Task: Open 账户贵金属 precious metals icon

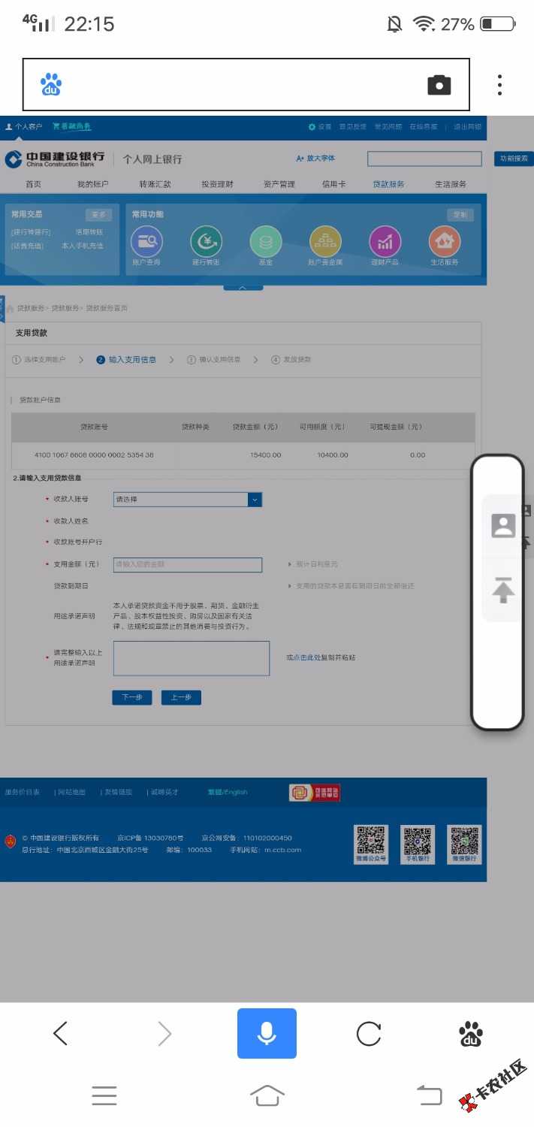Action: [325, 241]
